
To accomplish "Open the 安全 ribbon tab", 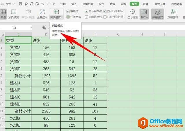I will coord(145,4).
